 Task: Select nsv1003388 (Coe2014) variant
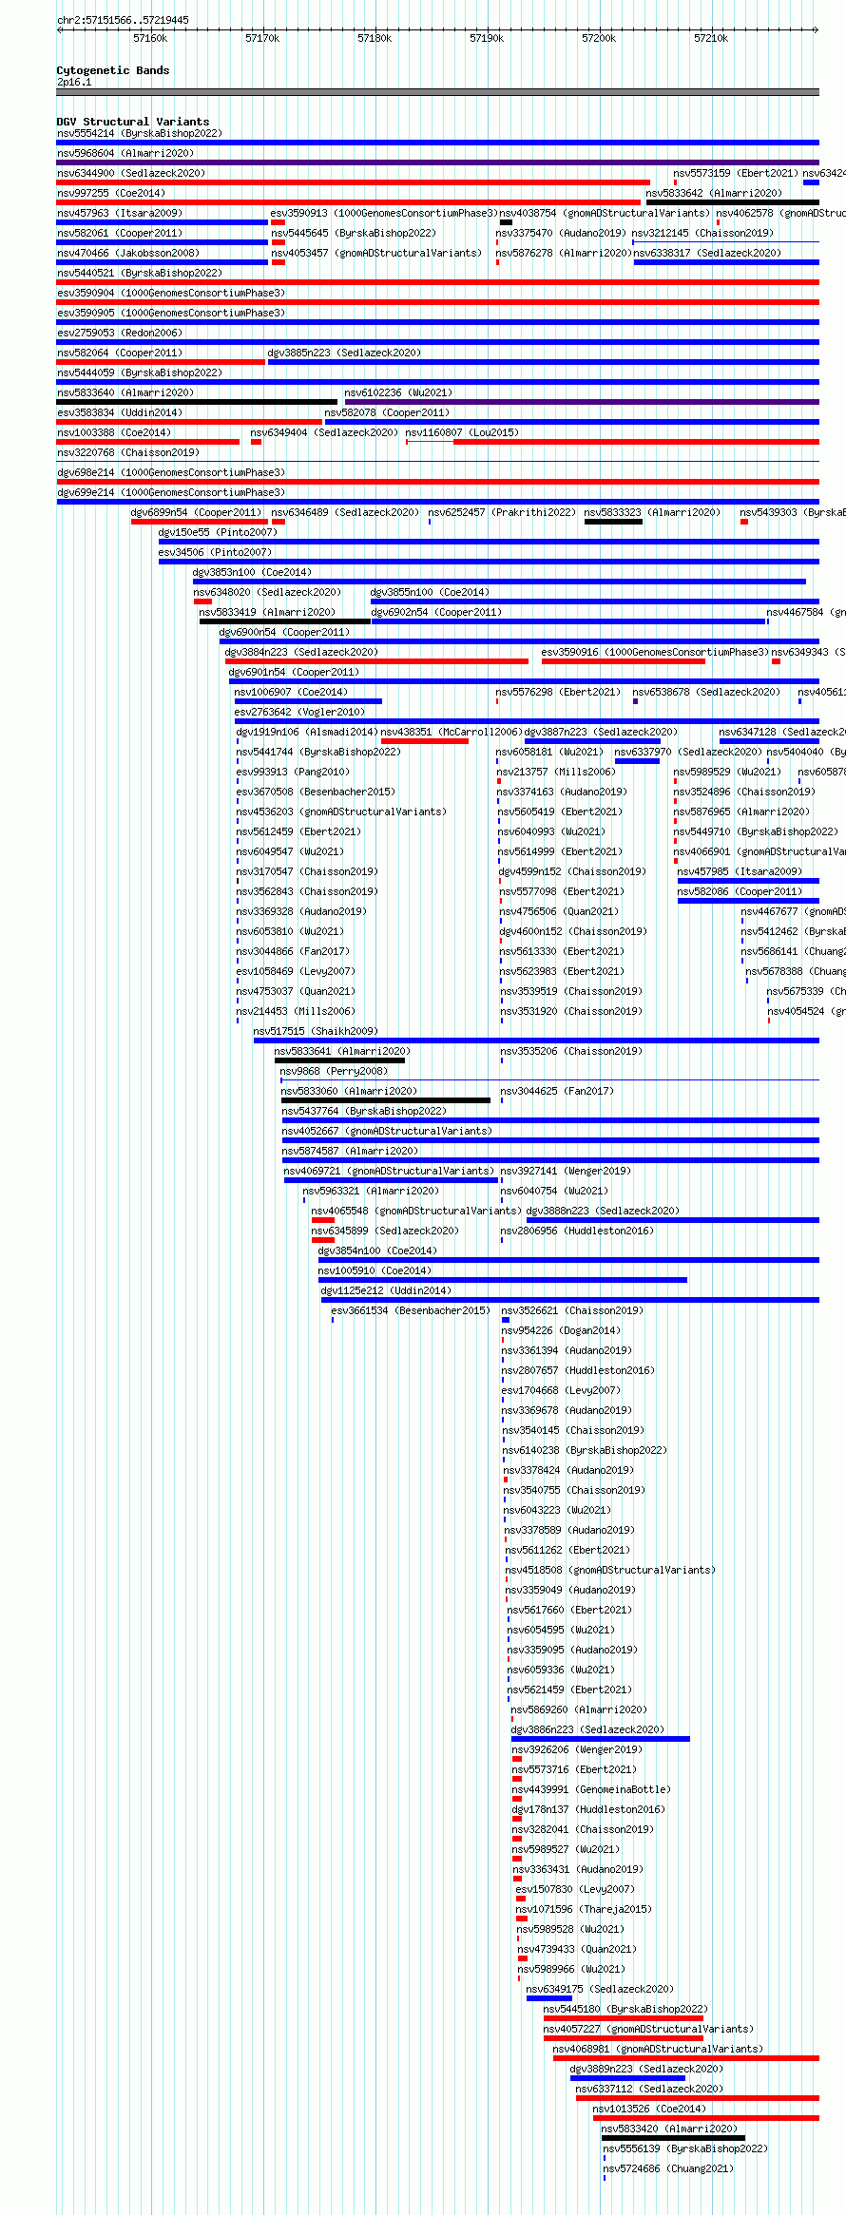(114, 432)
